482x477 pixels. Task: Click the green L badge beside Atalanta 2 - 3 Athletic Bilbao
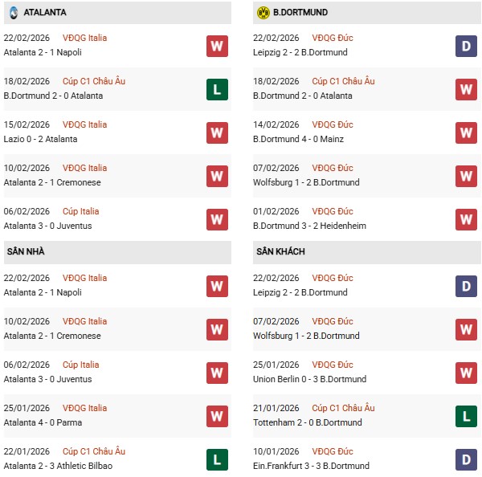coord(217,459)
